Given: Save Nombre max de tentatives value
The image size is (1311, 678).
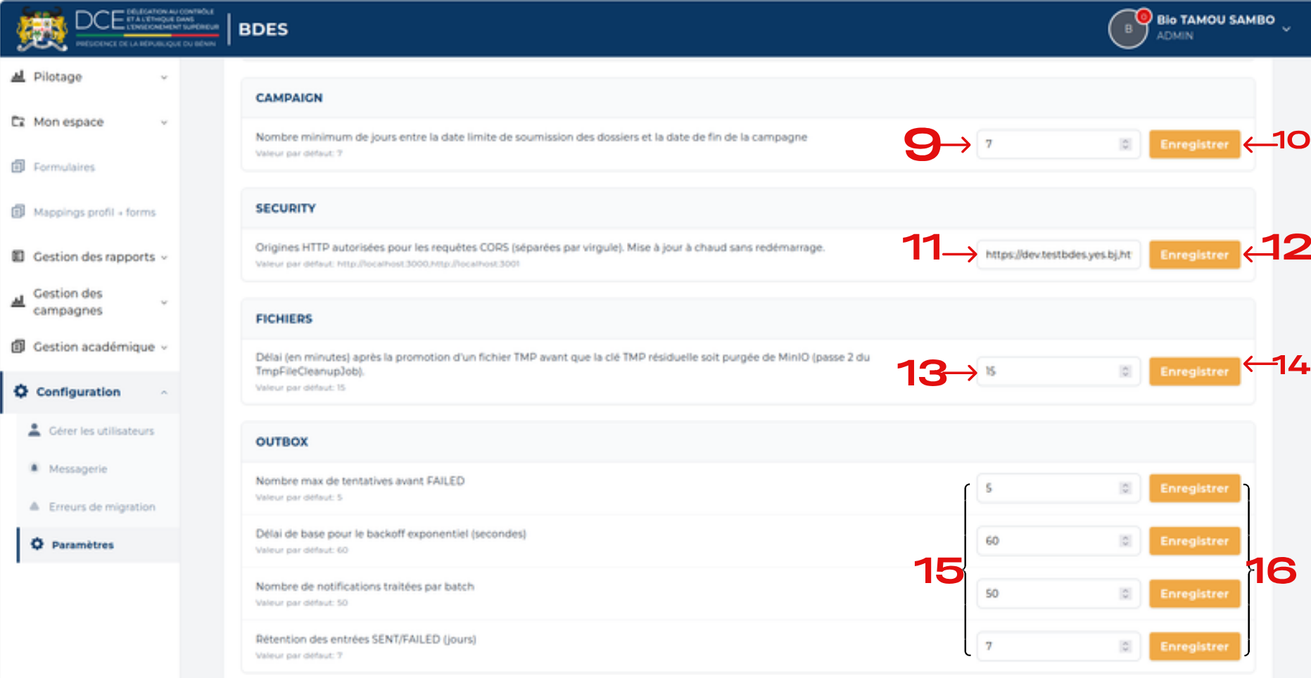Looking at the screenshot, I should pyautogui.click(x=1194, y=488).
